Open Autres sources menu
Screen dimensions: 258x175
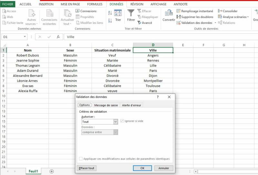[32, 17]
